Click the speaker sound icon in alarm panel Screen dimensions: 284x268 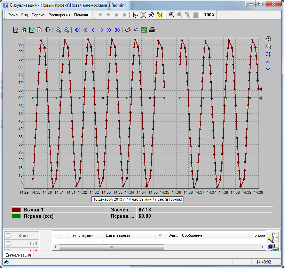(272, 238)
